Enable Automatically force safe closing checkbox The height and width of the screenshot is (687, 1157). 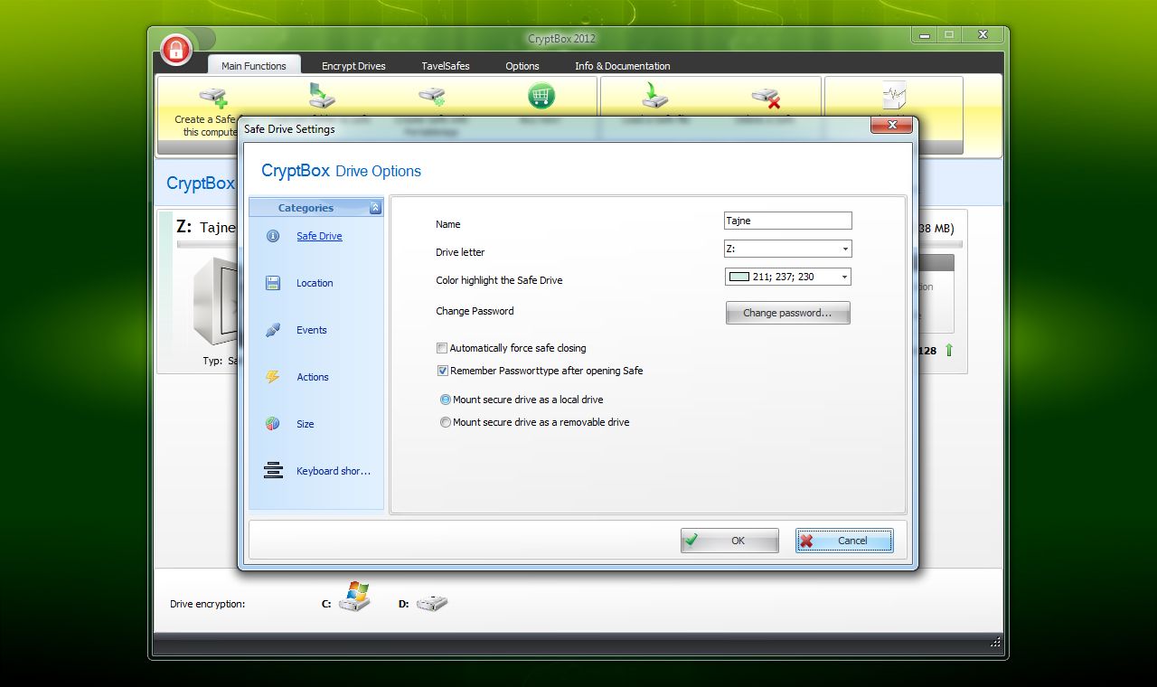(x=442, y=348)
